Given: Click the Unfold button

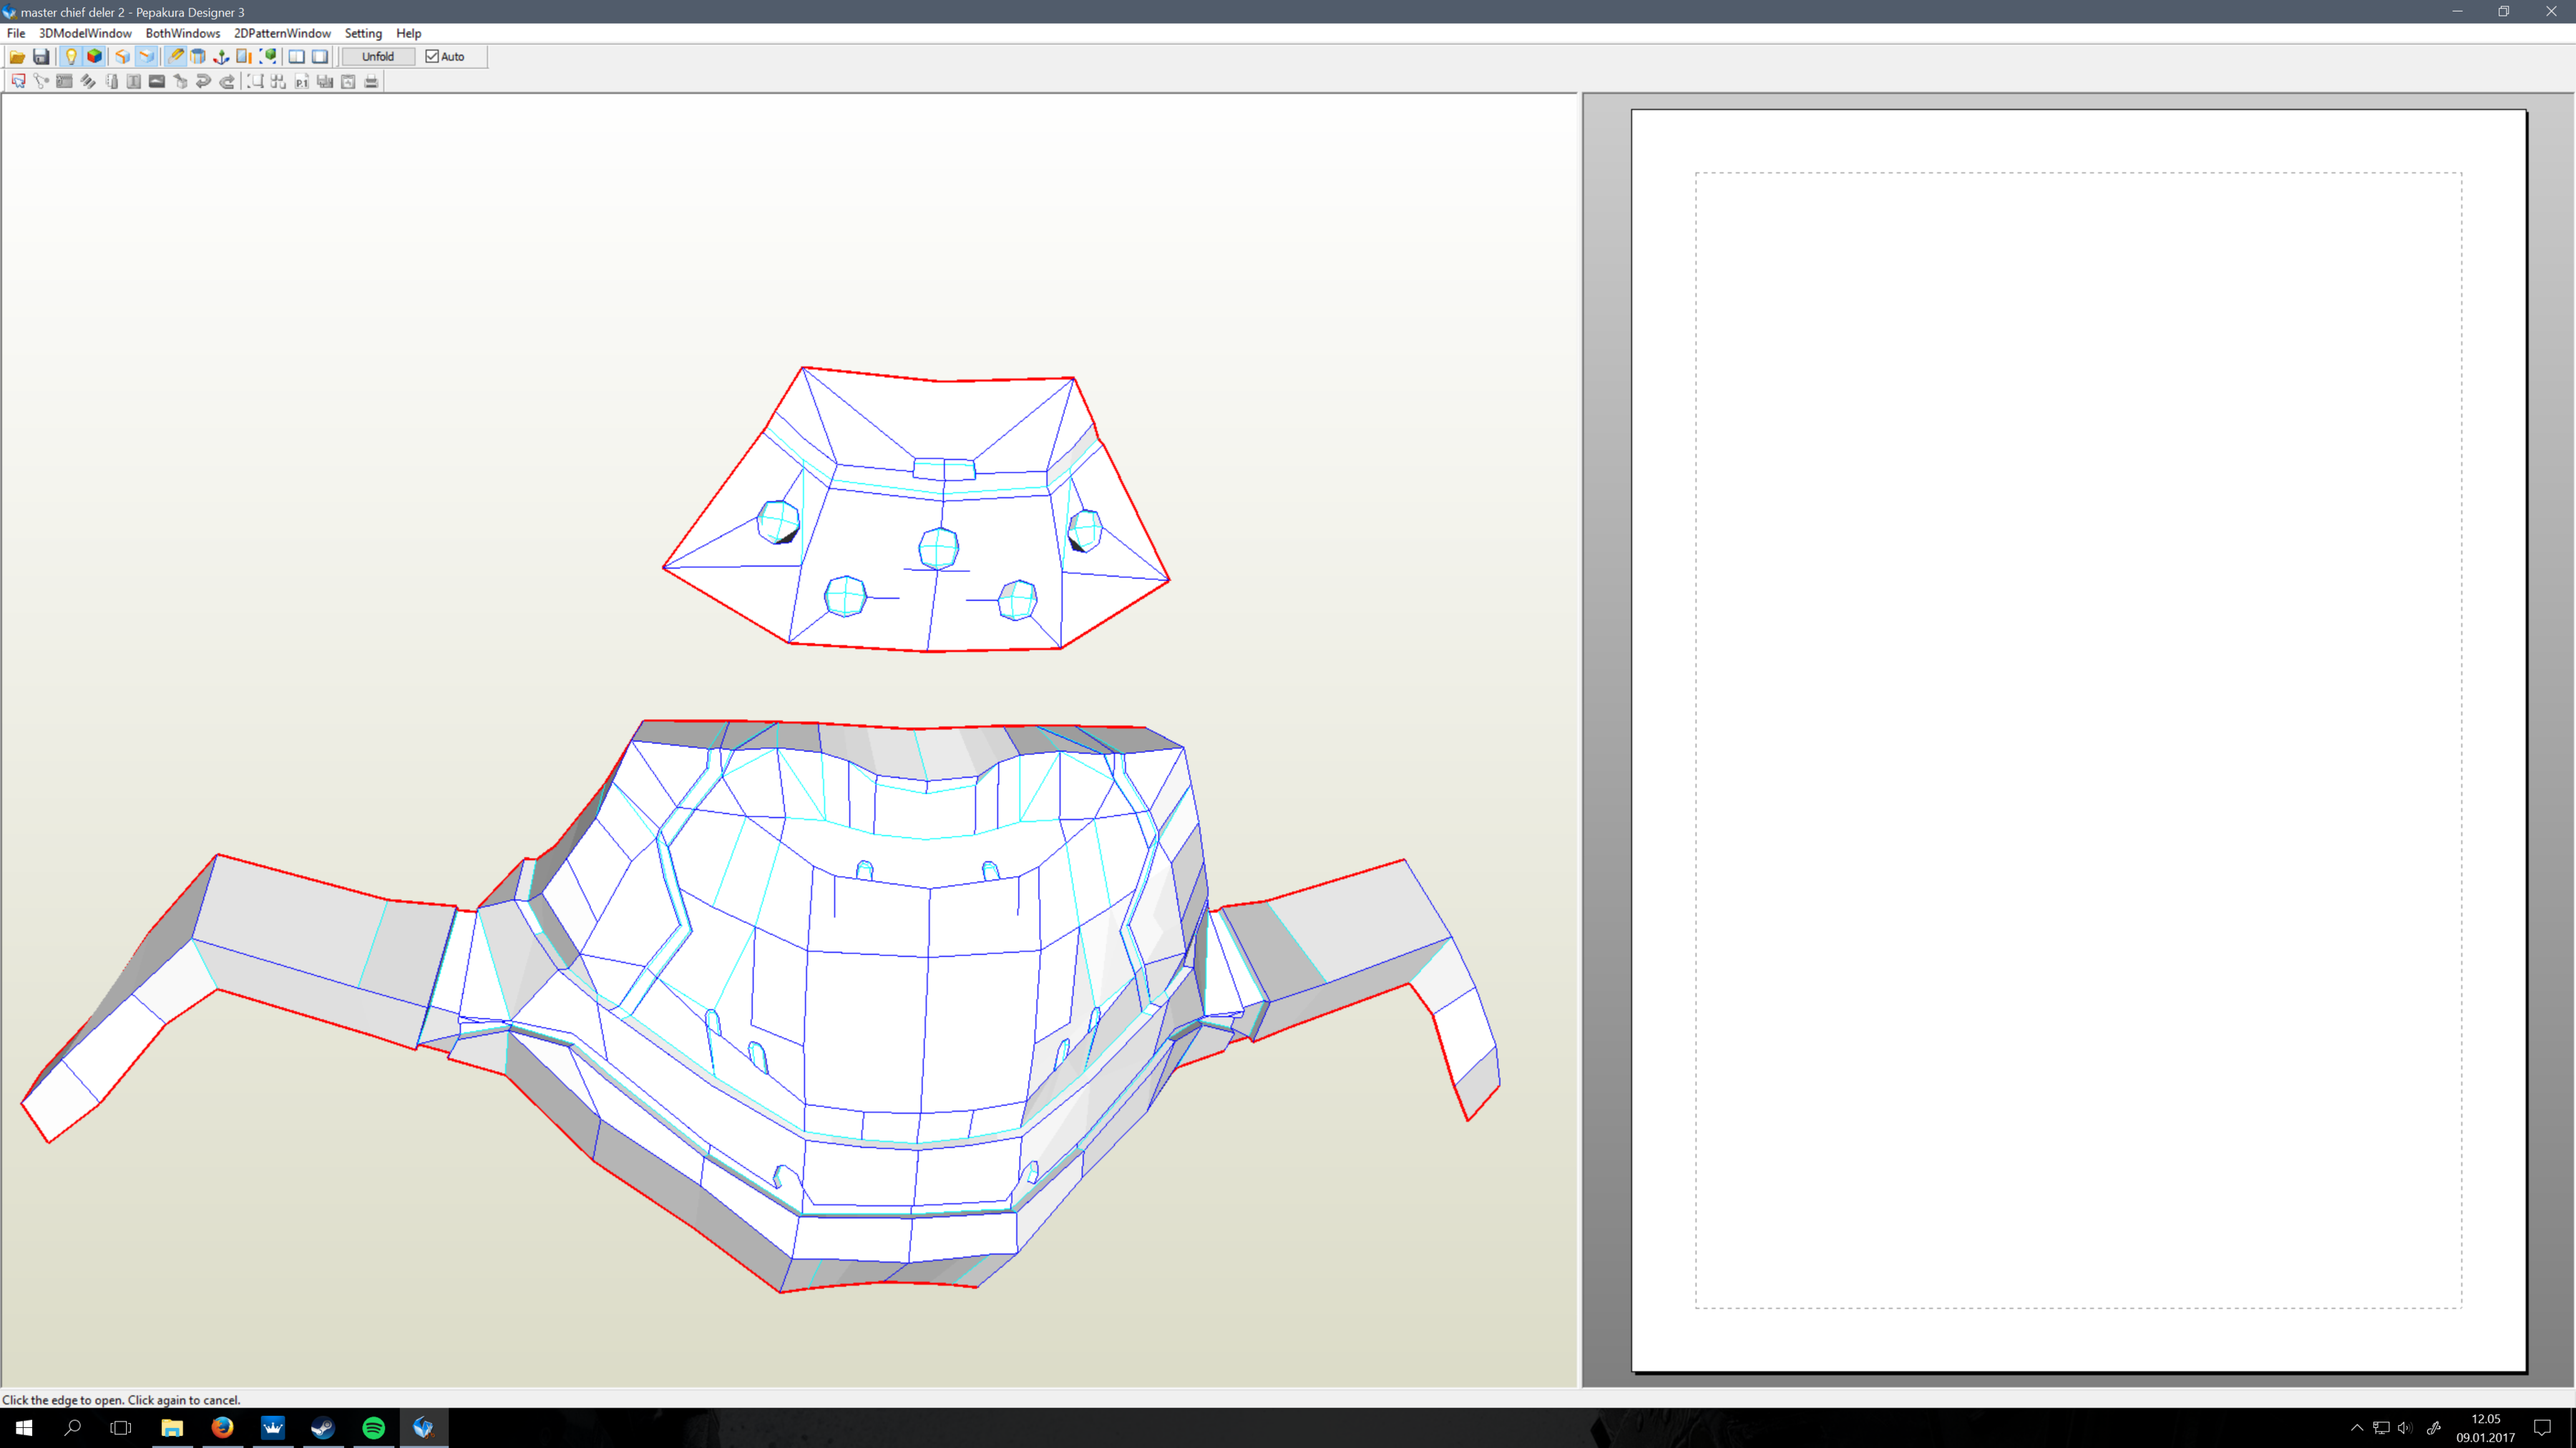Looking at the screenshot, I should coord(378,57).
